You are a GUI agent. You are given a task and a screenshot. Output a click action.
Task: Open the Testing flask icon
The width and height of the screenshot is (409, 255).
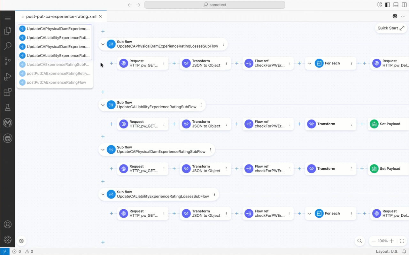[8, 107]
